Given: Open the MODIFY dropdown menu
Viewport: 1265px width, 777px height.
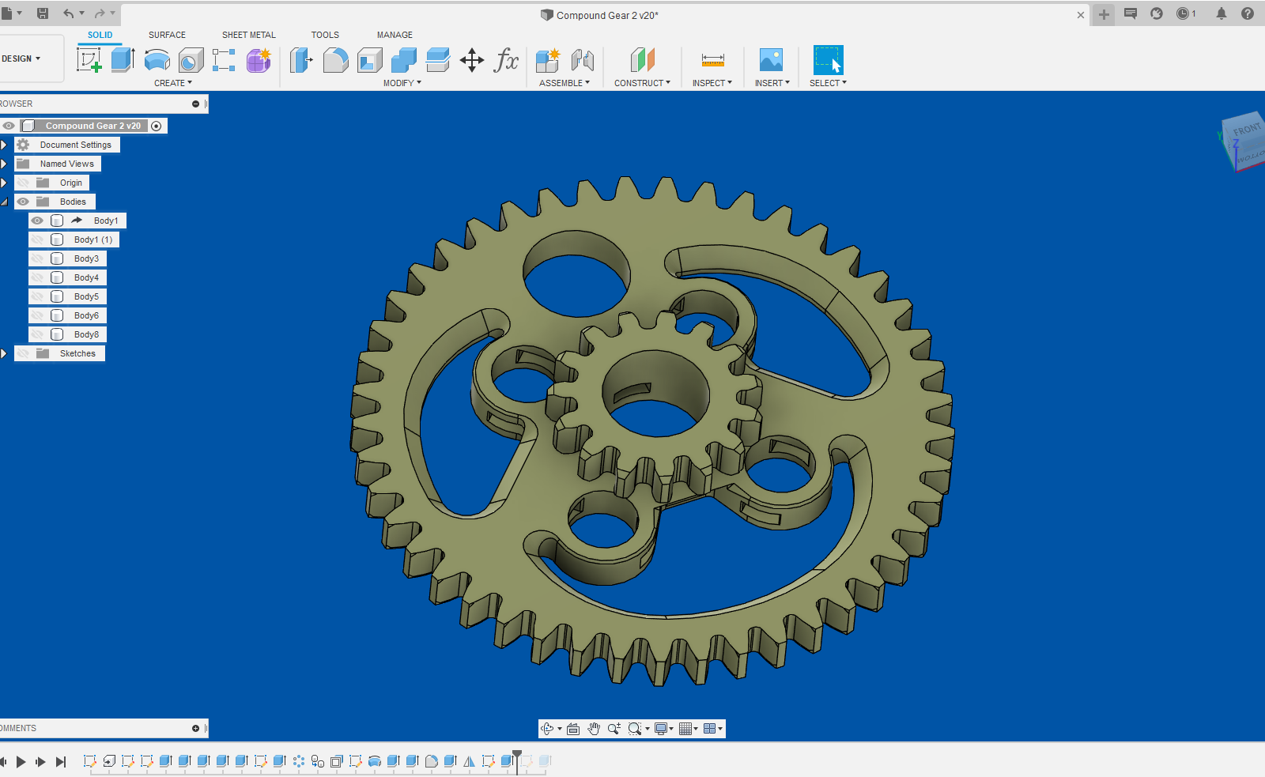Looking at the screenshot, I should coord(402,83).
